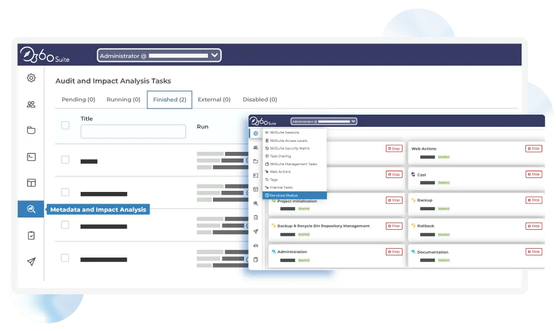Expand the Administrator dropdown in the main header
This screenshot has height=331, width=556.
(159, 56)
